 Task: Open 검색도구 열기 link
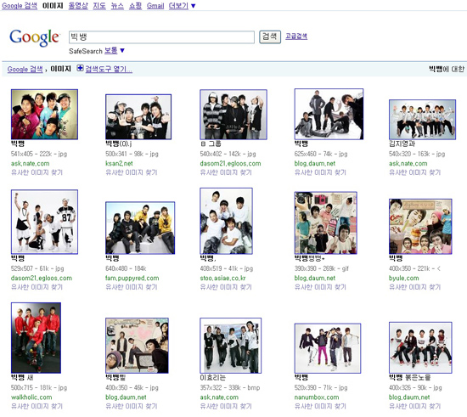[109, 69]
